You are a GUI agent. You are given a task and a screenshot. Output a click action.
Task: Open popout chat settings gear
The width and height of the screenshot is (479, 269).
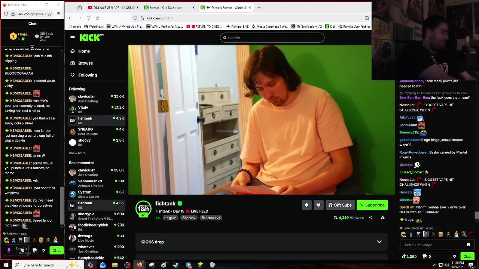point(43,250)
